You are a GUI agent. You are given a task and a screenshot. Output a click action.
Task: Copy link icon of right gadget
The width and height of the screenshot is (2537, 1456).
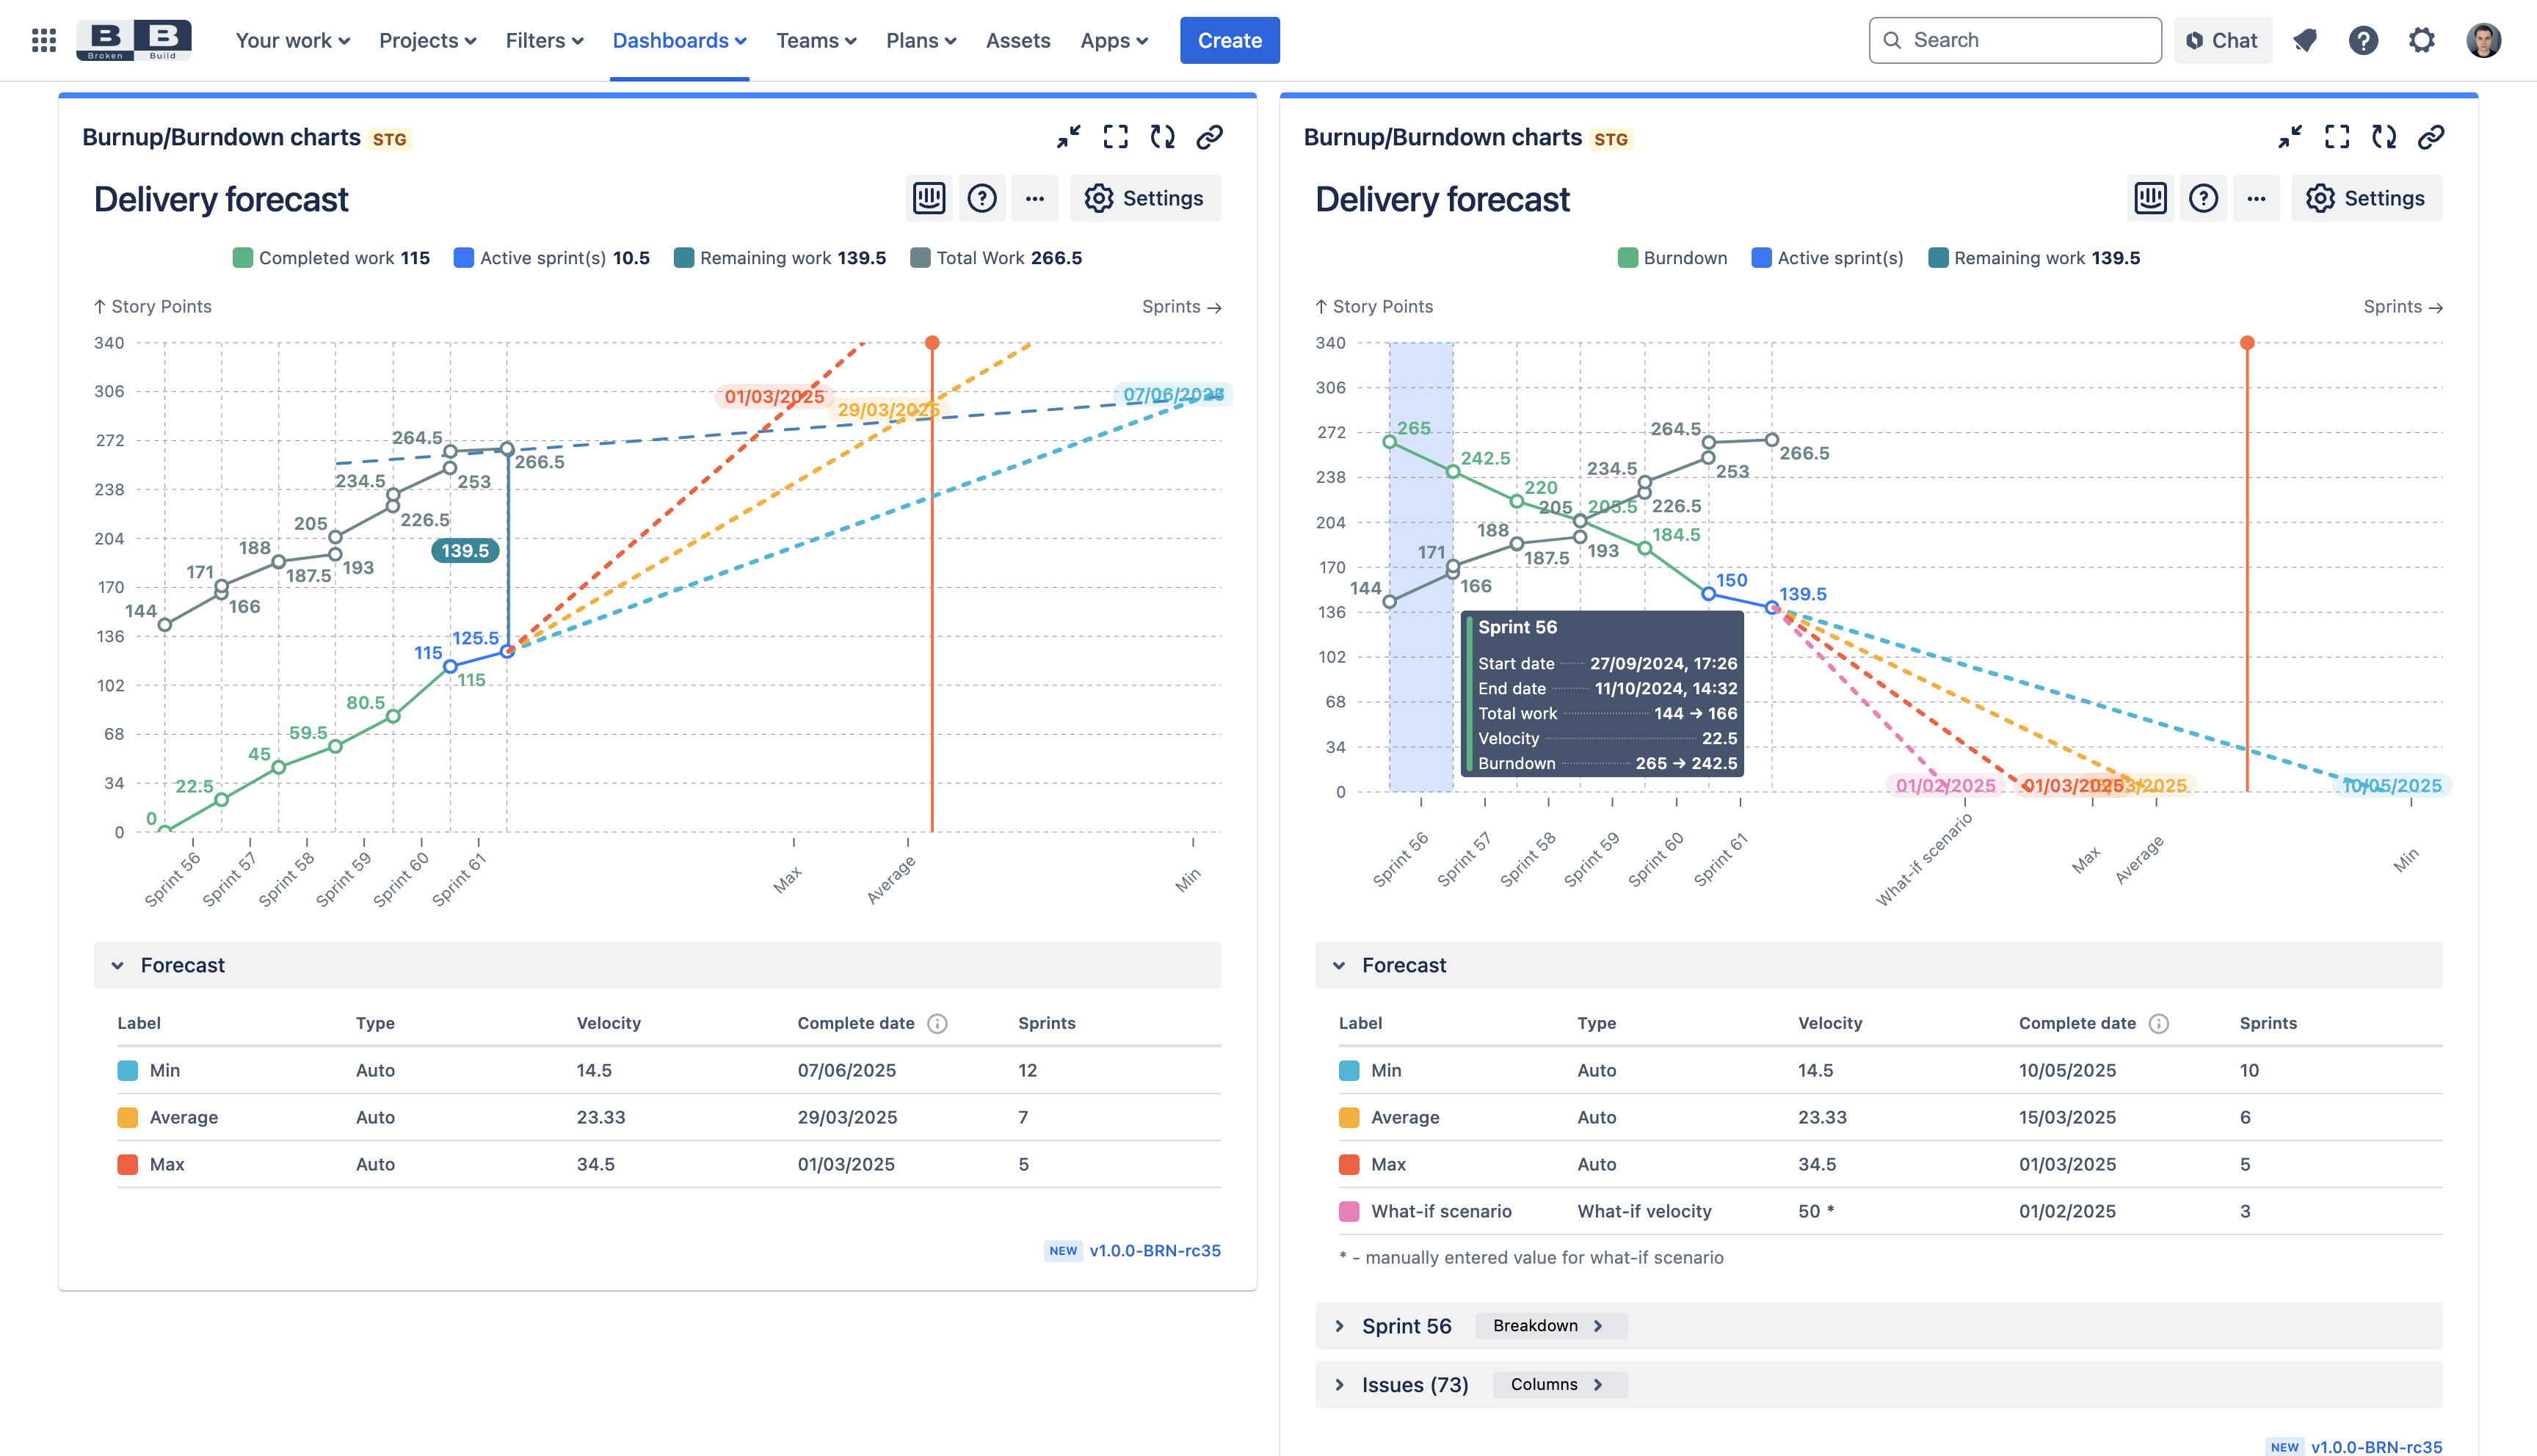(x=2431, y=137)
